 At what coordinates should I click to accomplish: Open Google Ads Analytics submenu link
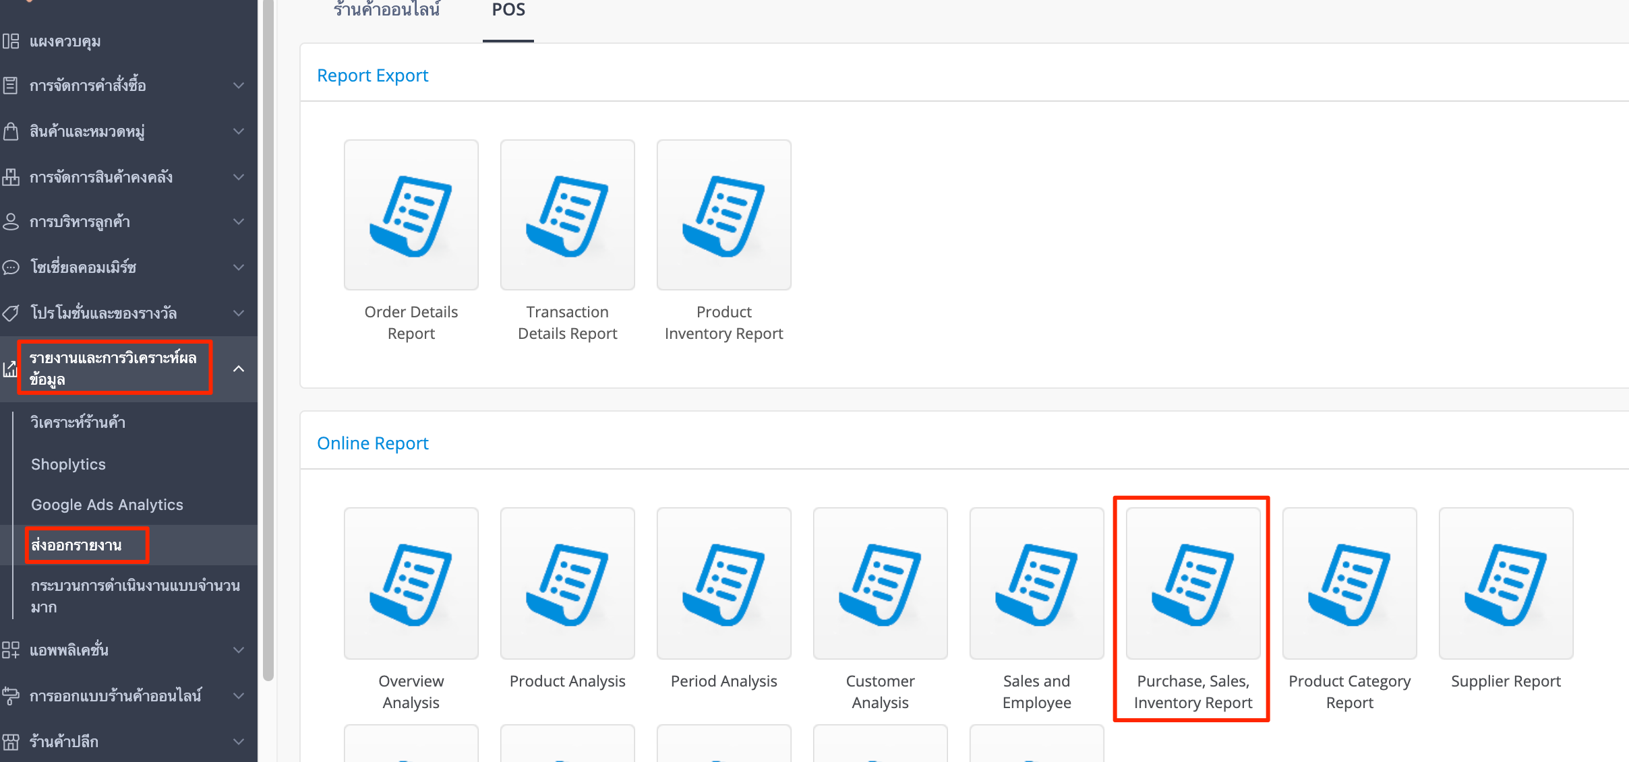click(x=107, y=505)
